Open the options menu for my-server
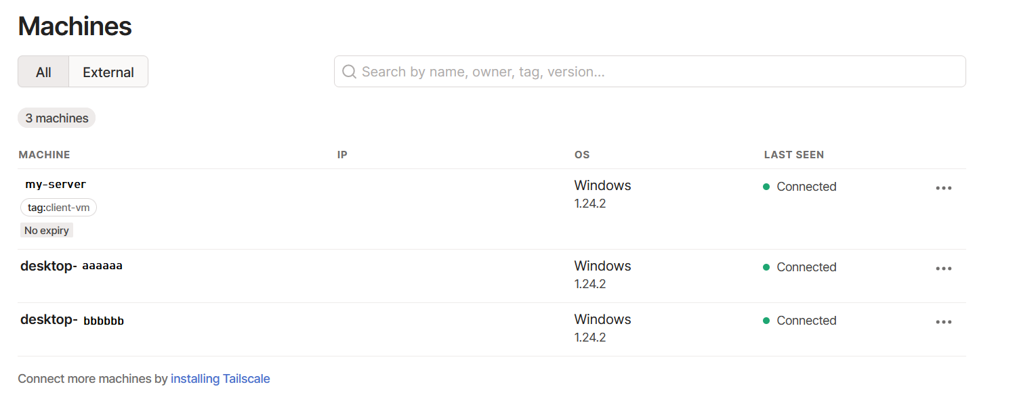 (943, 188)
